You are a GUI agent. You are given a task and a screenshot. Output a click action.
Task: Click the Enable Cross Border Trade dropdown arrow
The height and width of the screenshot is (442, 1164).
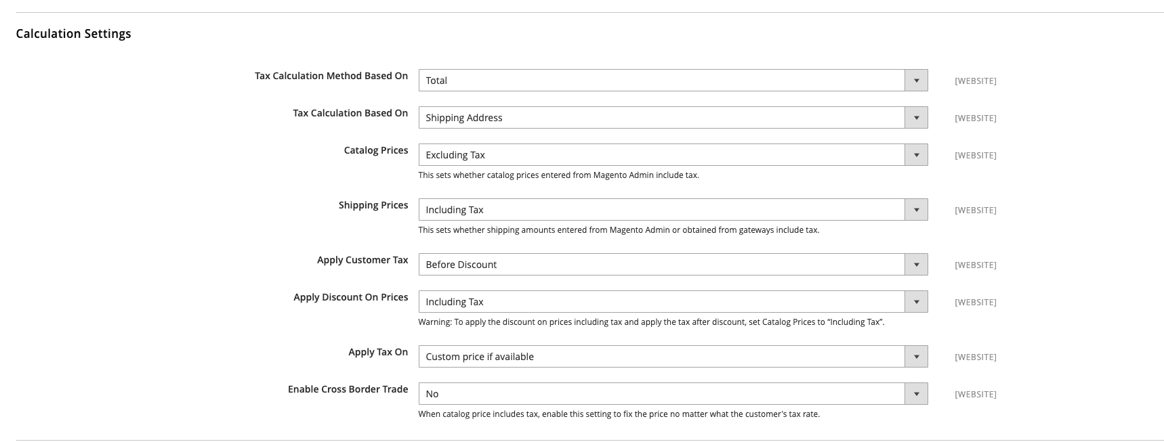click(917, 393)
